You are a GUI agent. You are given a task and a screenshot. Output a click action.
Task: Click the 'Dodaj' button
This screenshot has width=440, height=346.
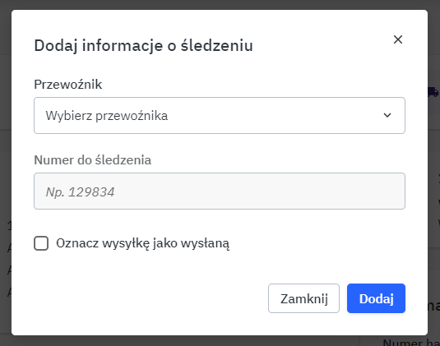[376, 298]
